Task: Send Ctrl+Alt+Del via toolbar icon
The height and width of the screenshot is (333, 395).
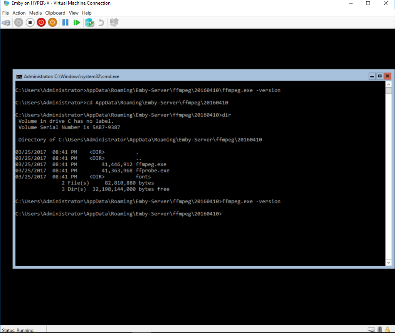Action: click(x=6, y=23)
